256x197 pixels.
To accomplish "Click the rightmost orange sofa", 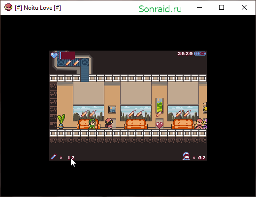I will tap(183, 124).
